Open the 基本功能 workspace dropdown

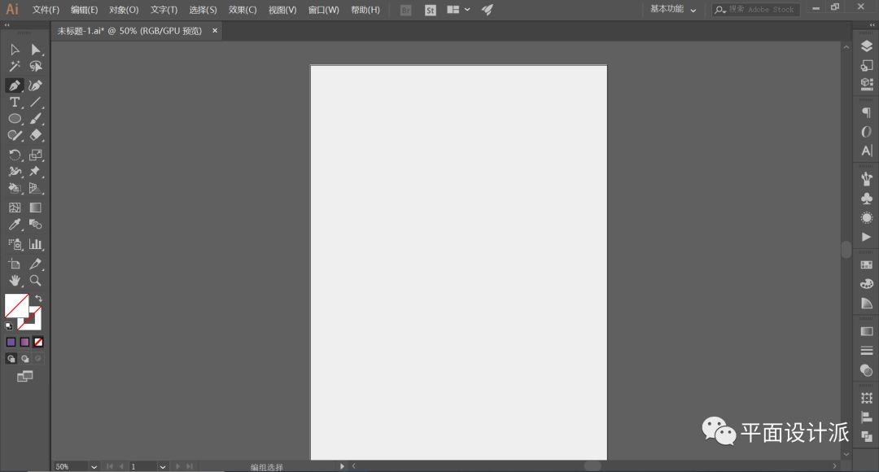pos(673,10)
